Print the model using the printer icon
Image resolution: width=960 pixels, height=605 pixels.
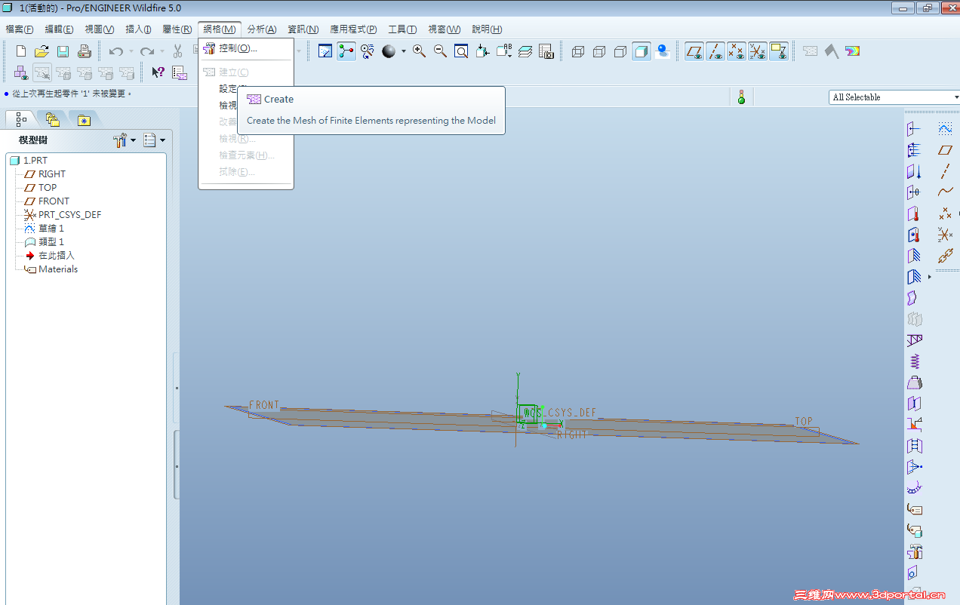point(85,51)
